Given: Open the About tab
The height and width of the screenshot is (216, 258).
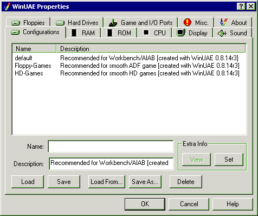Looking at the screenshot, I should click(x=233, y=23).
